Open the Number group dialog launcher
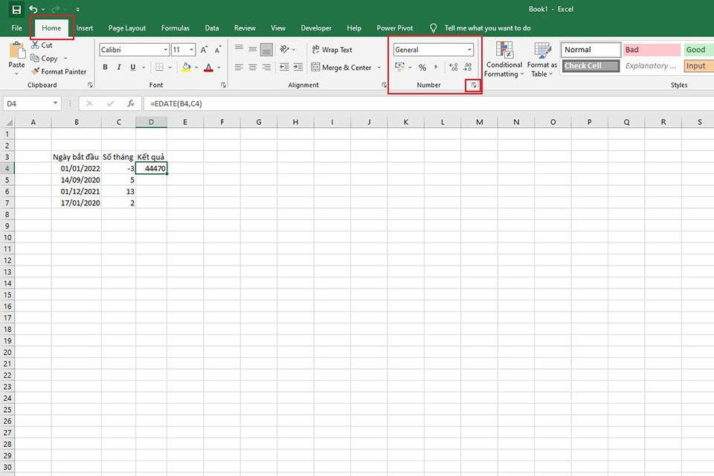714x476 pixels. click(x=474, y=86)
